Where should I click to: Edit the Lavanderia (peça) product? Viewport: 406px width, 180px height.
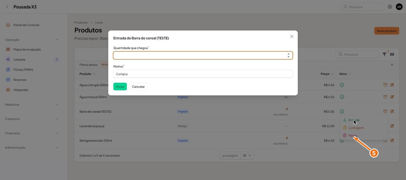tap(392, 126)
